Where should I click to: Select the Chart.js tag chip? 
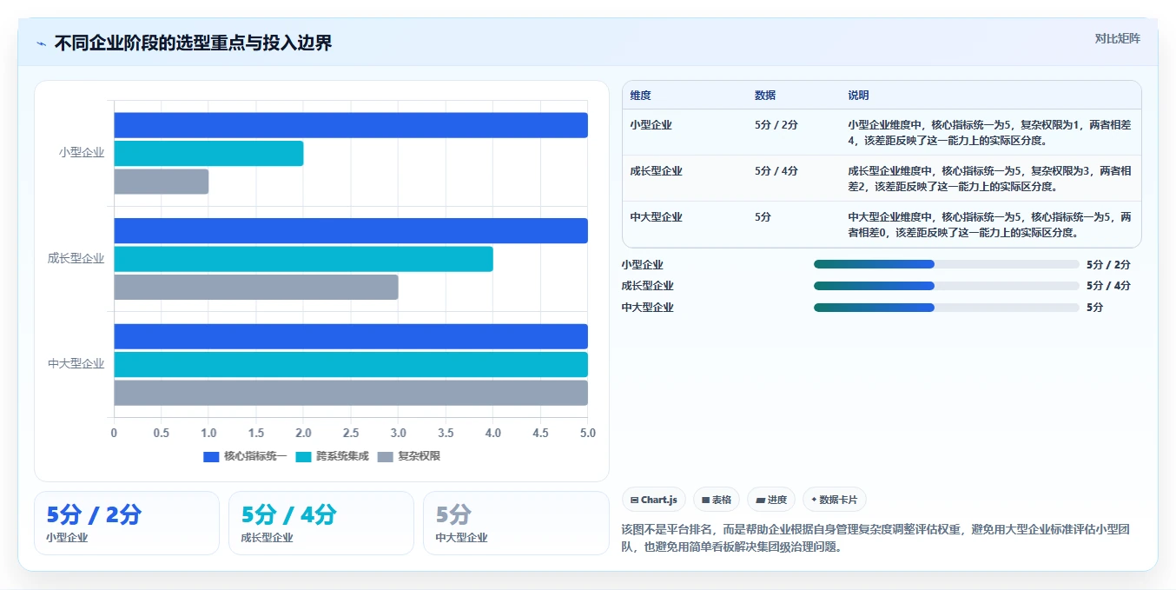pyautogui.click(x=654, y=500)
